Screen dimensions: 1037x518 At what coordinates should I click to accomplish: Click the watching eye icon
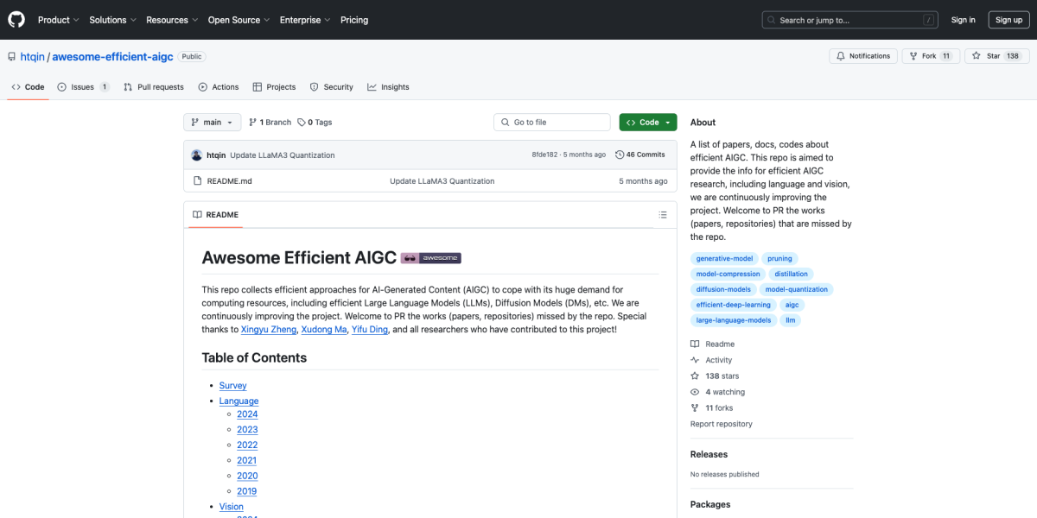694,391
